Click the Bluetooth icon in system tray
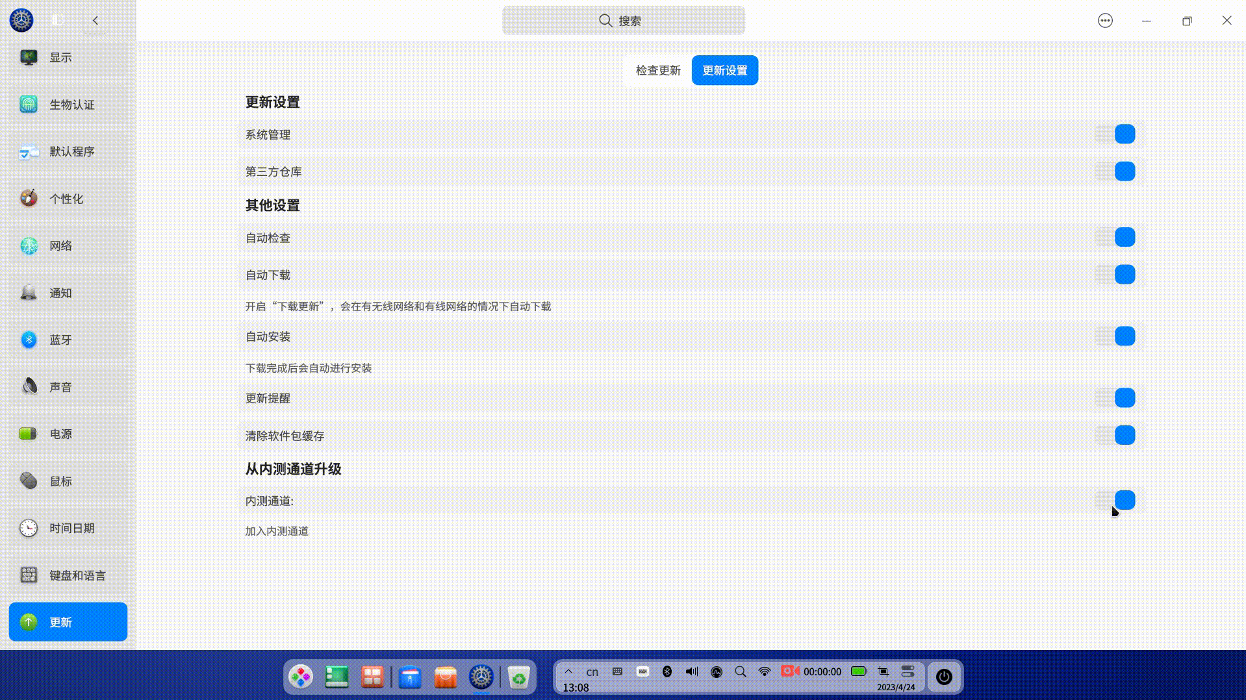Screen dimensions: 1246x700 pos(667,671)
